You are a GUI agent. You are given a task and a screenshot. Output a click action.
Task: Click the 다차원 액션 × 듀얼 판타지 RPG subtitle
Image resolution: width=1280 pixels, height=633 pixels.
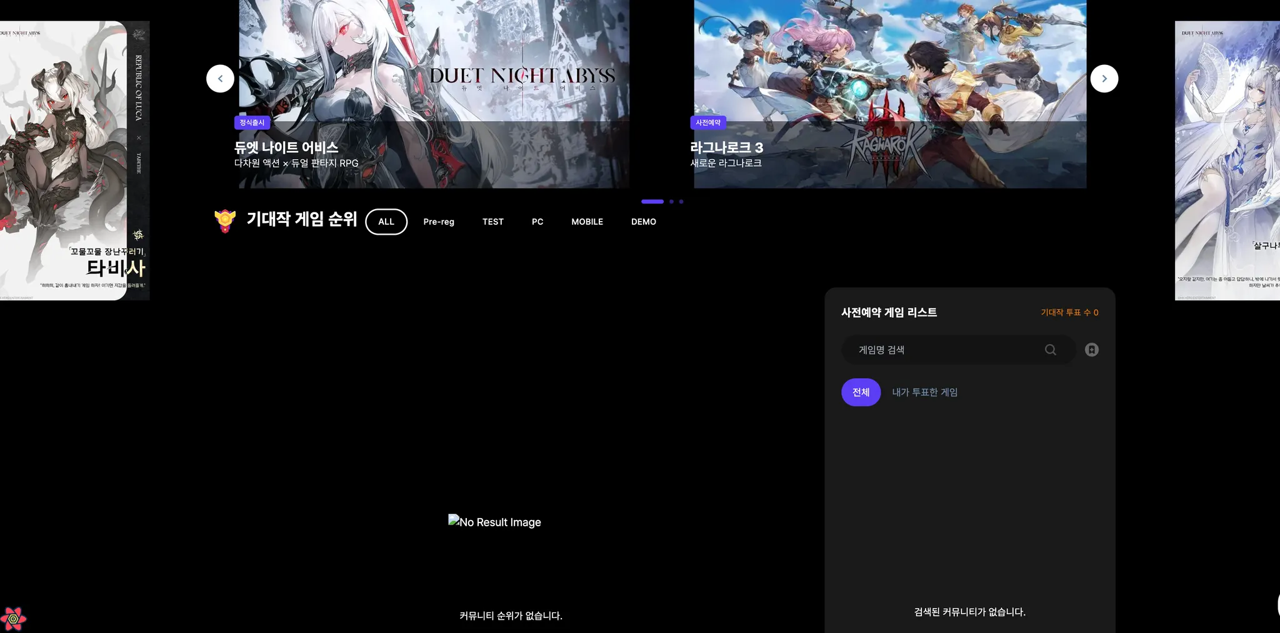click(x=296, y=163)
